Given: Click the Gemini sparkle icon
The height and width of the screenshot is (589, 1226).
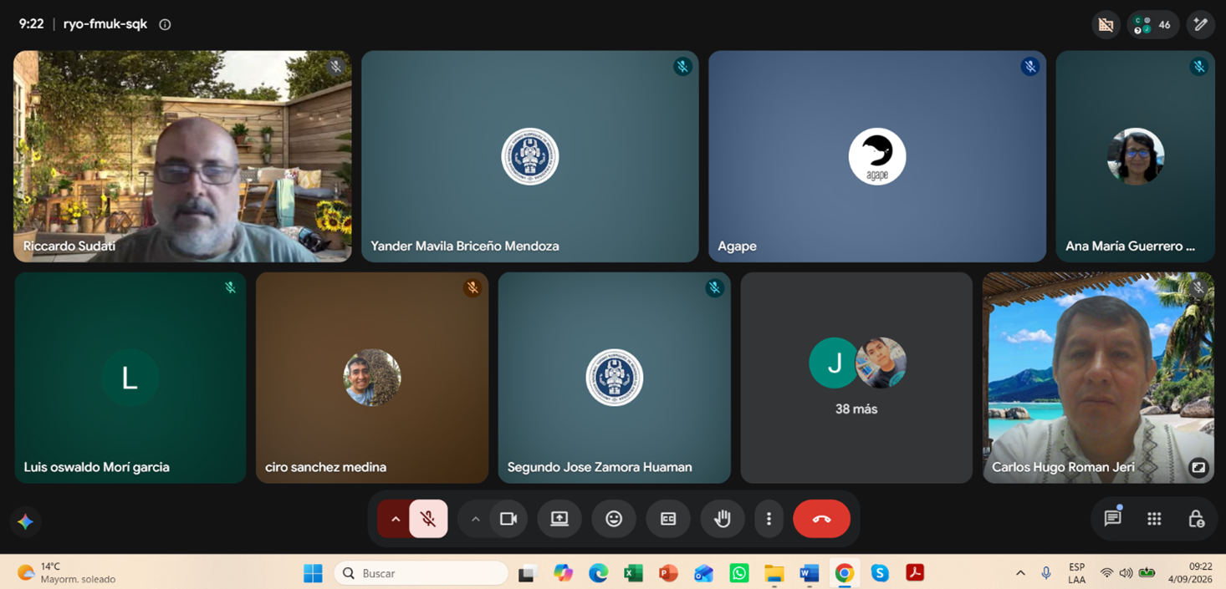Looking at the screenshot, I should click(x=25, y=521).
